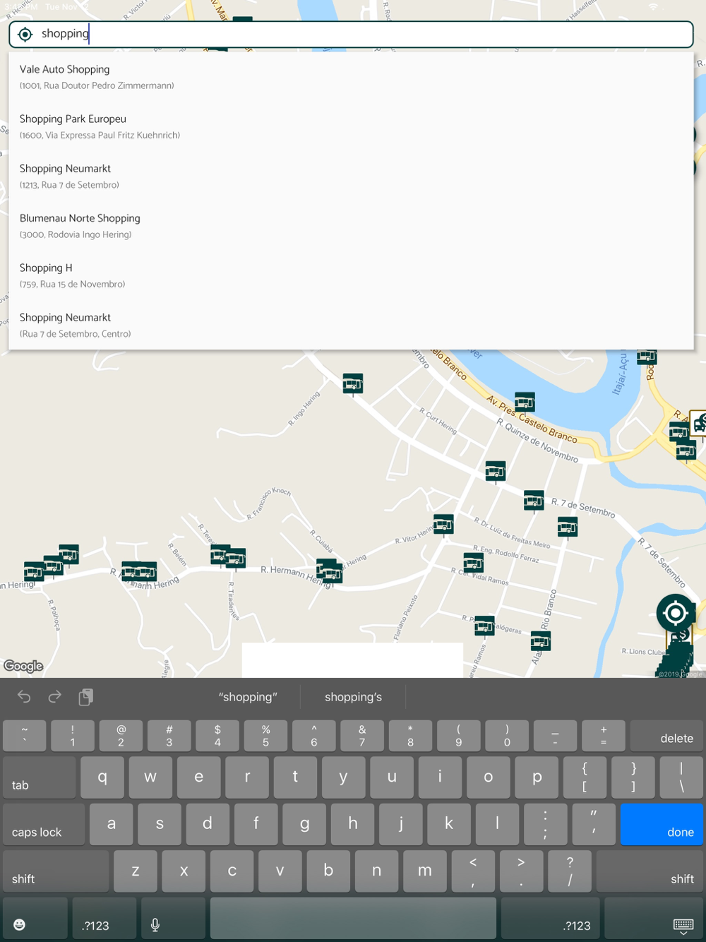Image resolution: width=706 pixels, height=942 pixels.
Task: Tap the number 5 key
Action: point(265,735)
